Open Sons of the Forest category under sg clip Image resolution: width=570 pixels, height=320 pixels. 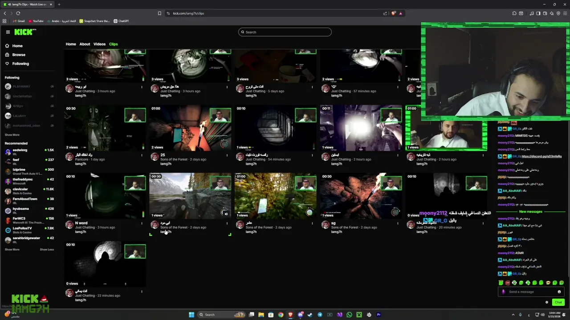click(x=345, y=228)
